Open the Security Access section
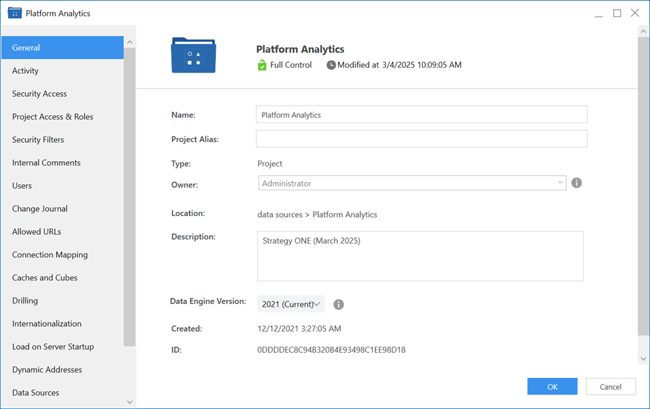Screen dimensions: 650x409 tap(39, 93)
